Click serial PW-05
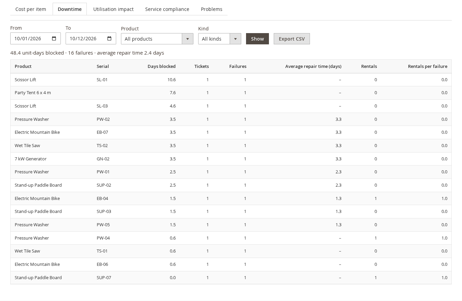This screenshot has width=462, height=301. pyautogui.click(x=103, y=225)
